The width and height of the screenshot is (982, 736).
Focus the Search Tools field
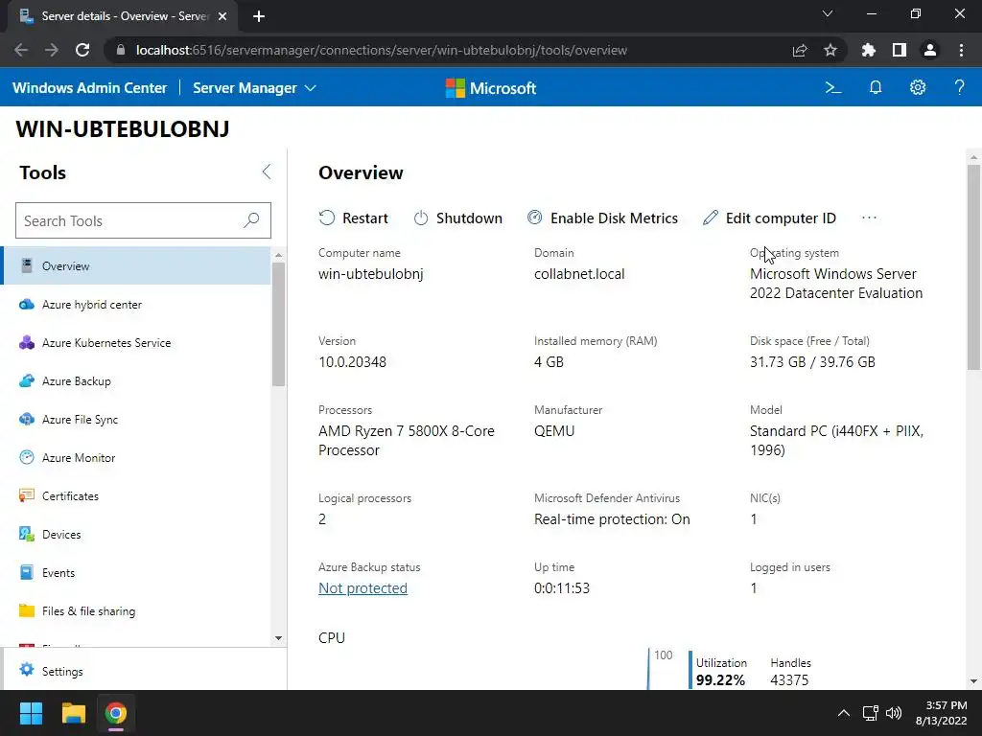pyautogui.click(x=143, y=220)
